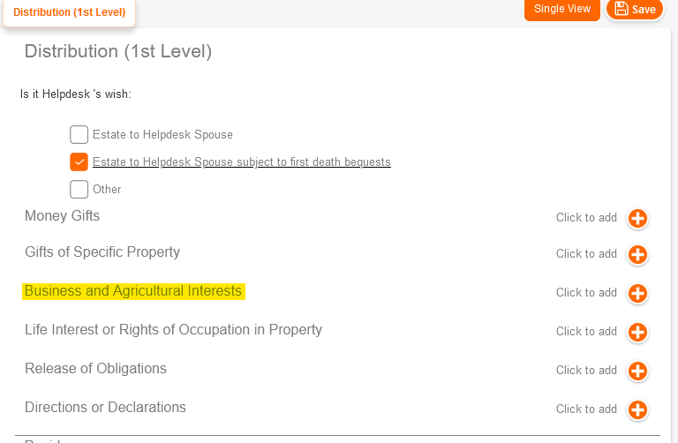Click the floppy disk Save icon
Viewport: 678px width, 443px height.
click(x=621, y=9)
